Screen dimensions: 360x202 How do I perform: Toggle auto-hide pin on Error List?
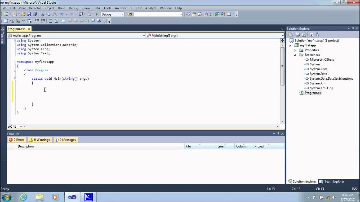tap(278, 134)
